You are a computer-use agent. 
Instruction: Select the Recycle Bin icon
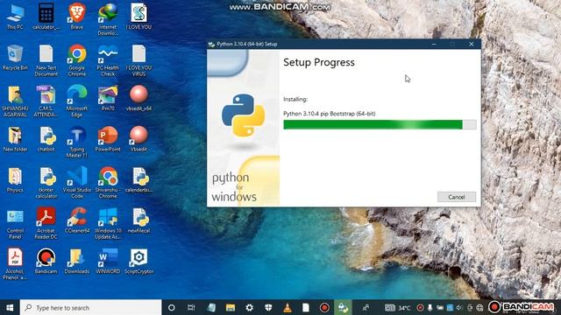15,58
